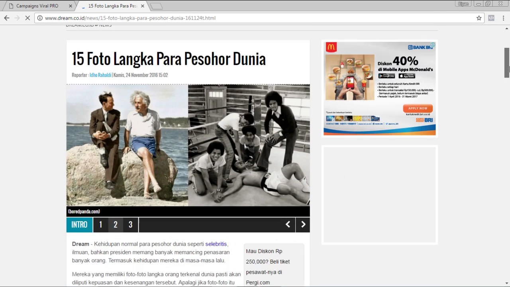Open the extension icon beside the bookmark star

tap(491, 18)
